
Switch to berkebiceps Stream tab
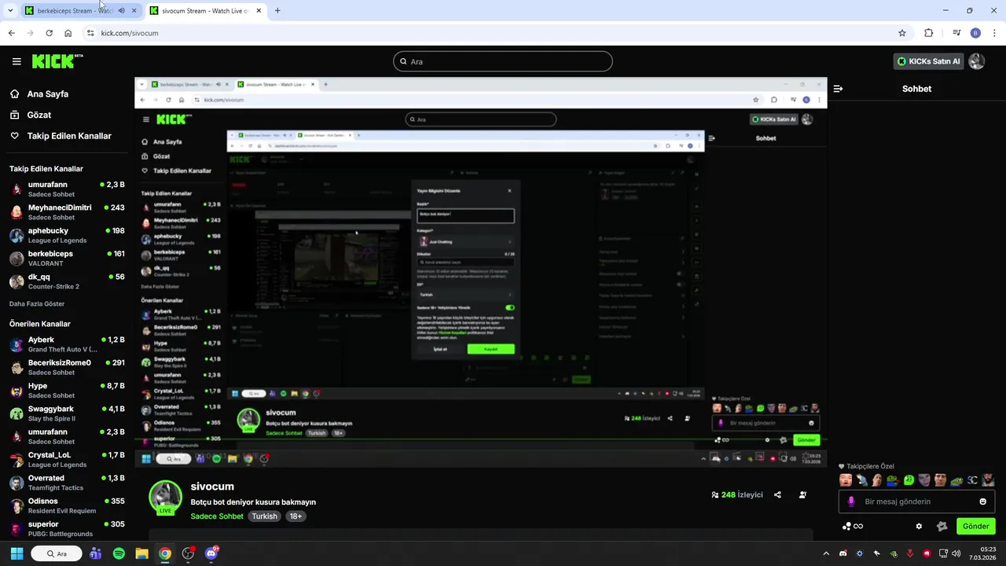point(80,11)
